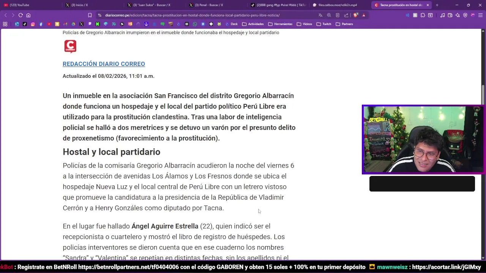Viewport: 486px width, 273px height.
Task: Open reader mode icon in address bar
Action: pos(338,15)
